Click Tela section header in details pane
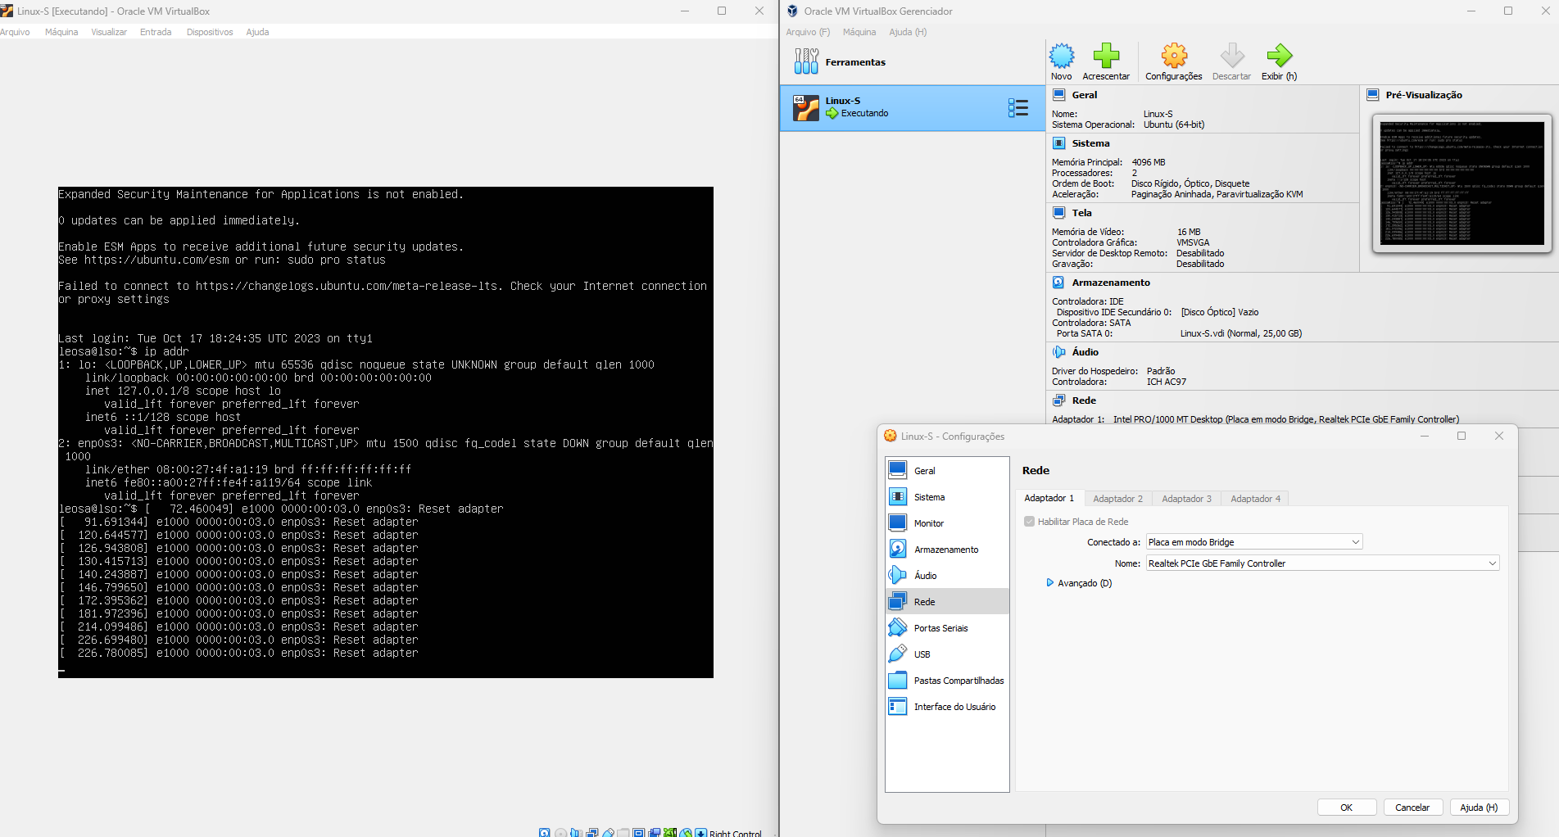Image resolution: width=1559 pixels, height=837 pixels. coord(1081,213)
